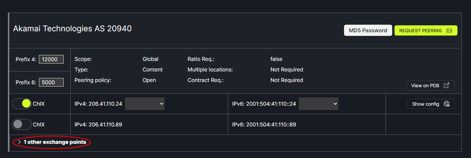Focus the Prefix 6 input showing 5000

click(51, 82)
